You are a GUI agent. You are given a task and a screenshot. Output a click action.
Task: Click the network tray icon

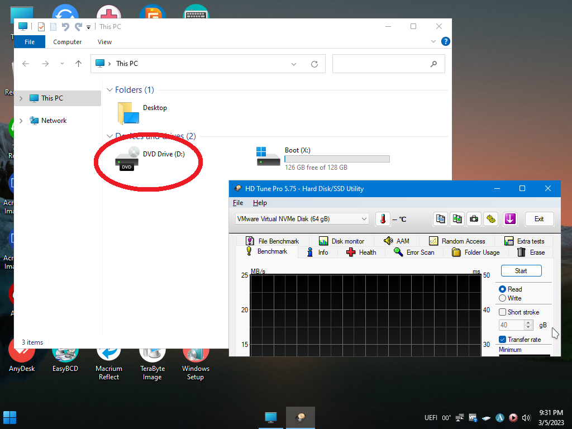tap(460, 418)
